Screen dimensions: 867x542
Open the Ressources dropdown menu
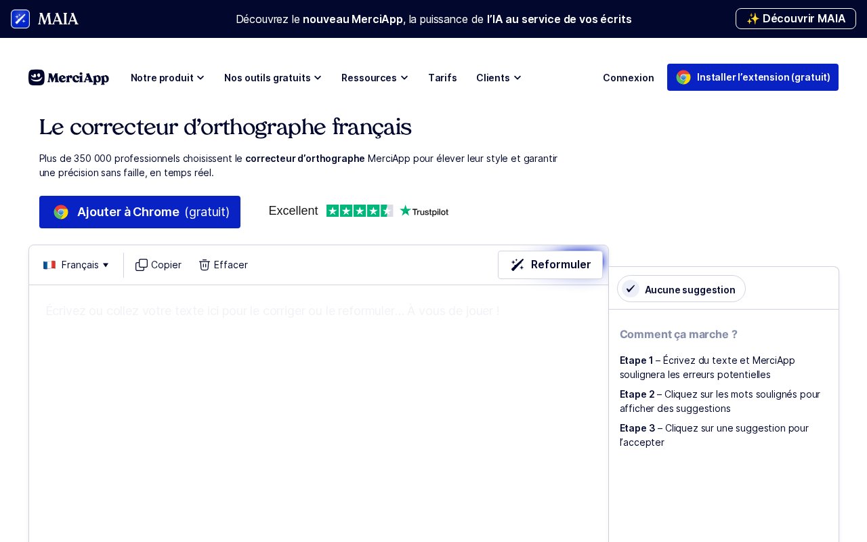coord(375,78)
